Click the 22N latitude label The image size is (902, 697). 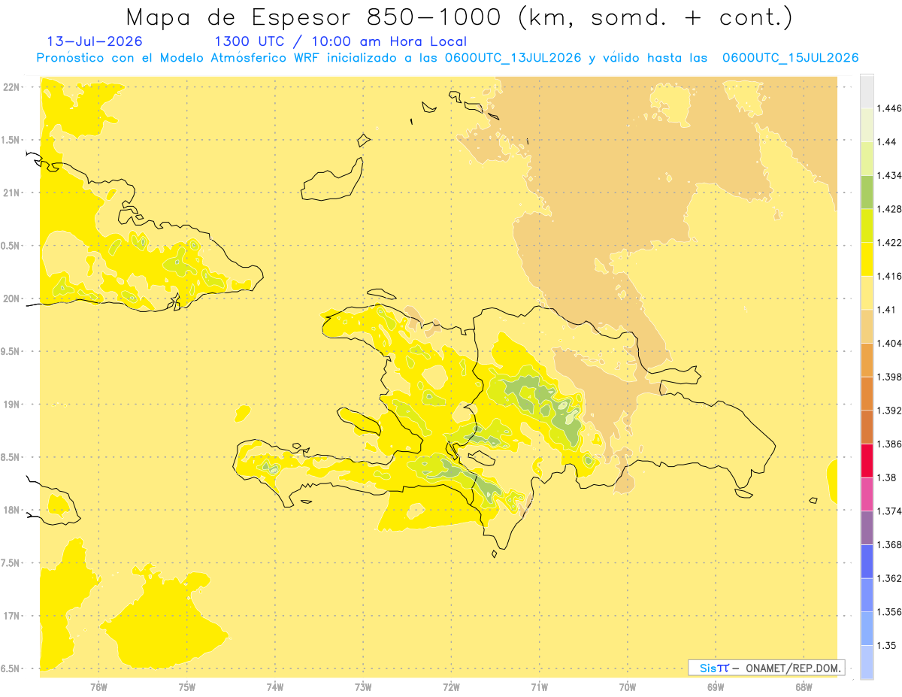tap(12, 87)
